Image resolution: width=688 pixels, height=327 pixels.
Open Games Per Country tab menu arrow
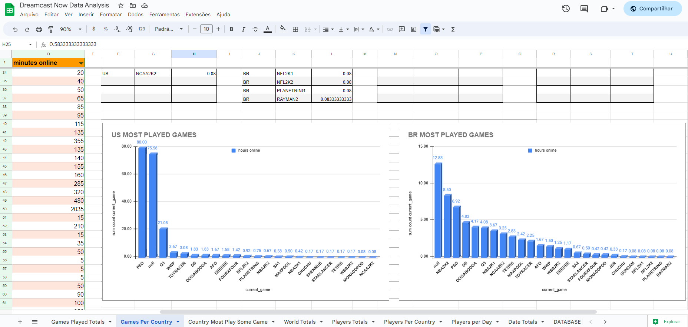coord(178,322)
